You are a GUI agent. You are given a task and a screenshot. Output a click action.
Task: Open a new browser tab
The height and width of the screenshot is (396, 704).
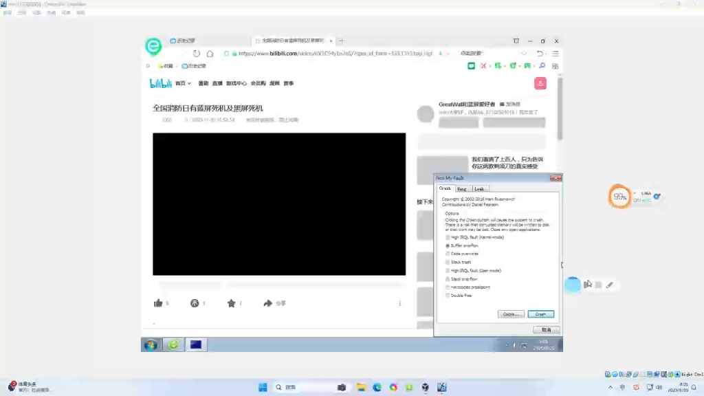click(x=342, y=41)
